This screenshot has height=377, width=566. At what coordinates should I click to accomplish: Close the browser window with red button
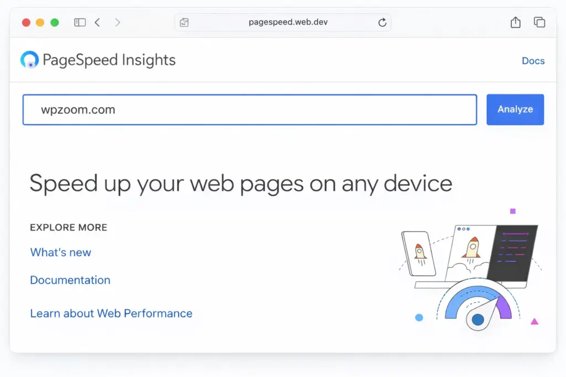pyautogui.click(x=26, y=23)
